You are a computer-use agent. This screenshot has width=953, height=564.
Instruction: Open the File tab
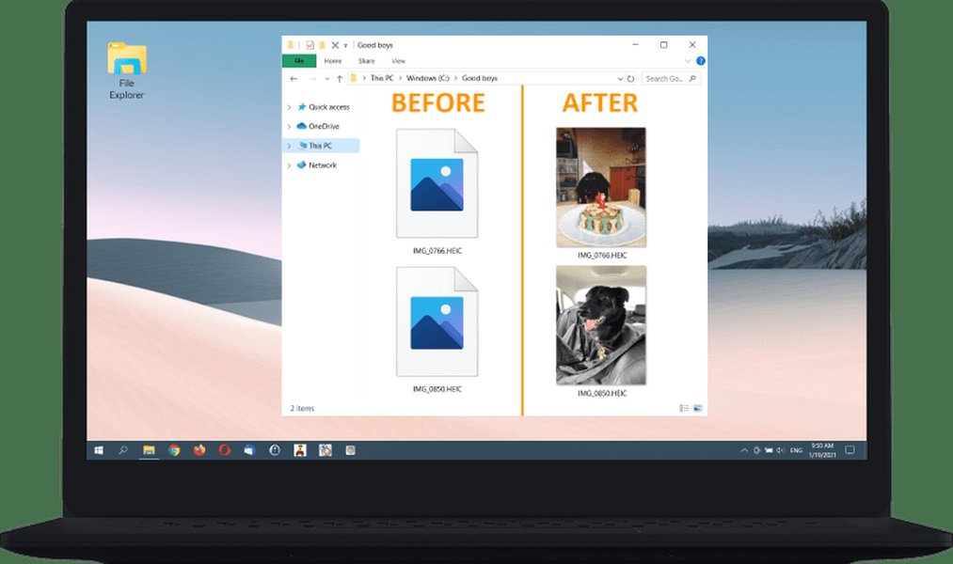[299, 61]
